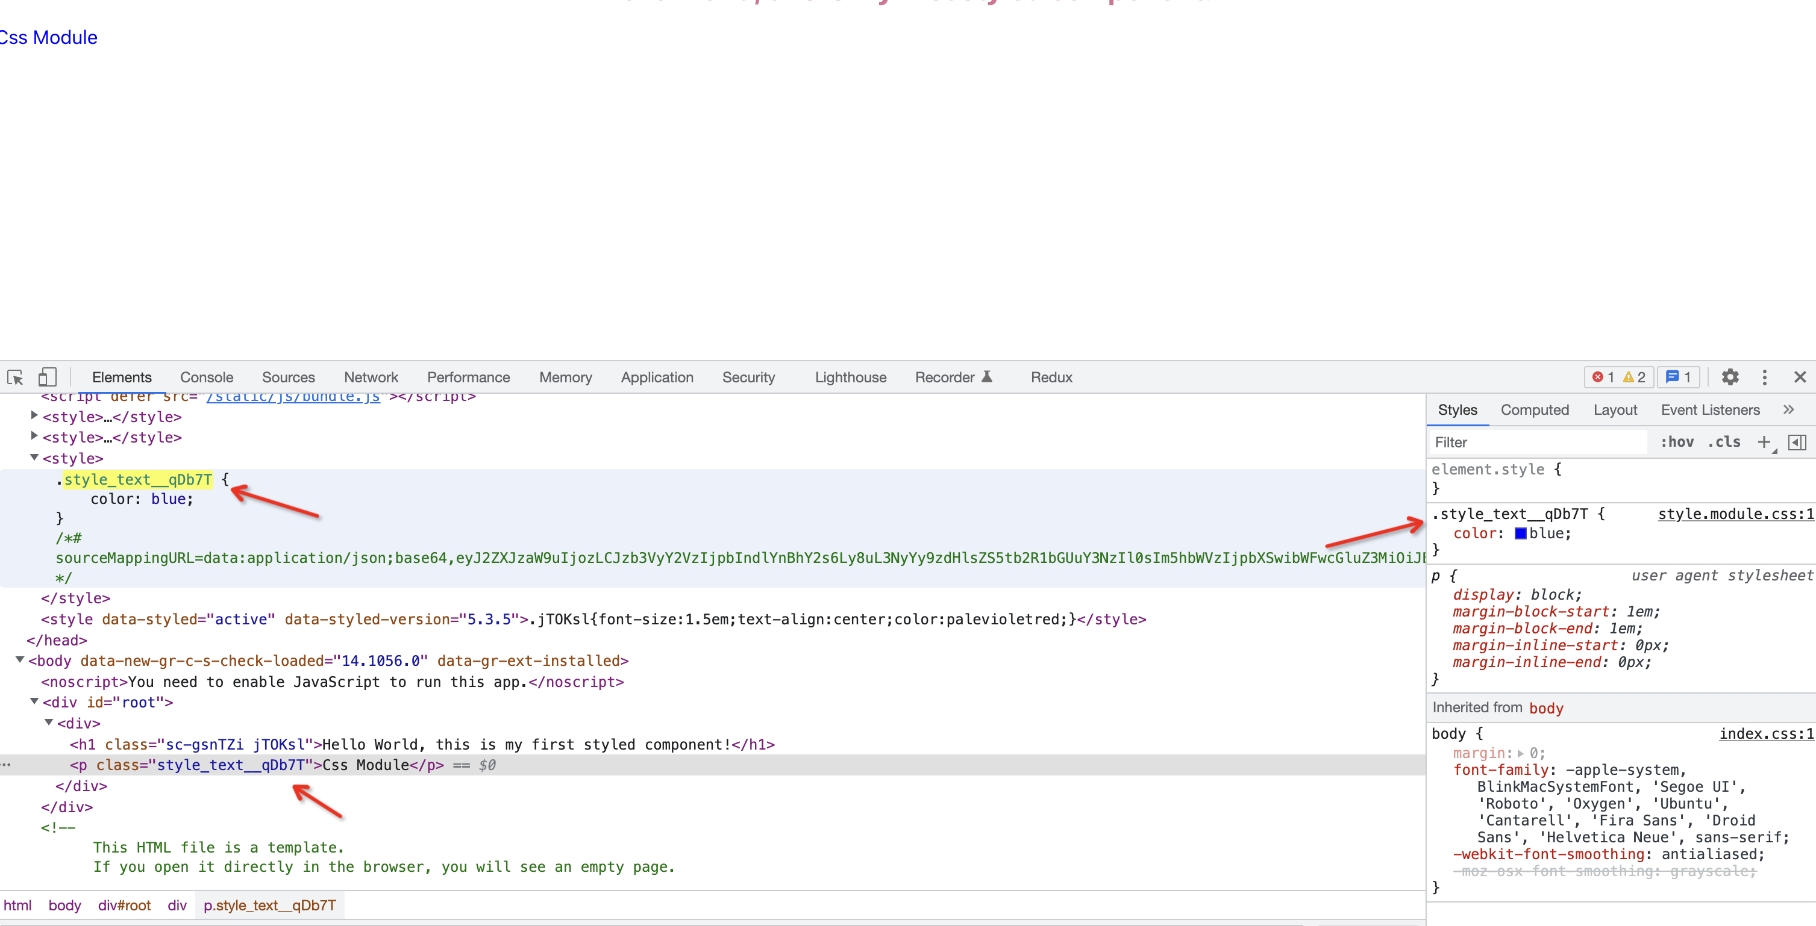Click the font-family property in body rule
Viewport: 1816px width, 926px height.
[1501, 770]
